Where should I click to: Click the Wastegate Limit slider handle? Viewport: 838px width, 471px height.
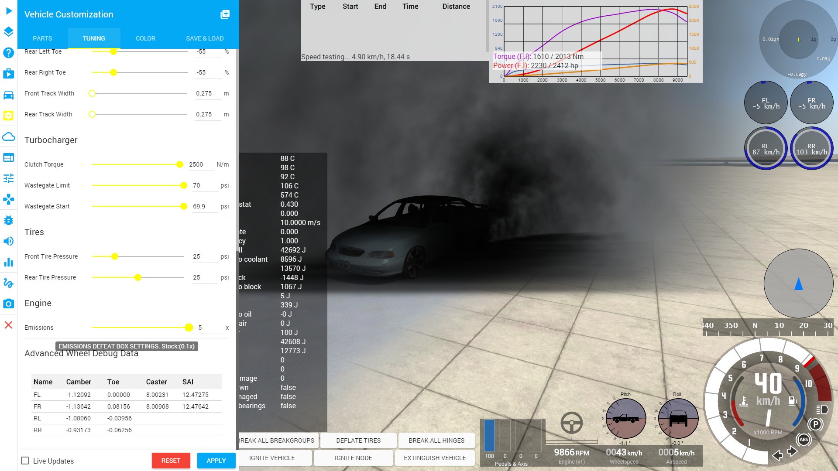(184, 185)
